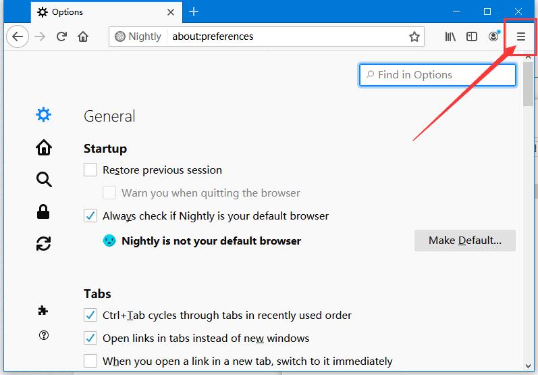538x375 pixels.
Task: Disable Ctrl+Tab cycles through tabs option
Action: click(90, 315)
